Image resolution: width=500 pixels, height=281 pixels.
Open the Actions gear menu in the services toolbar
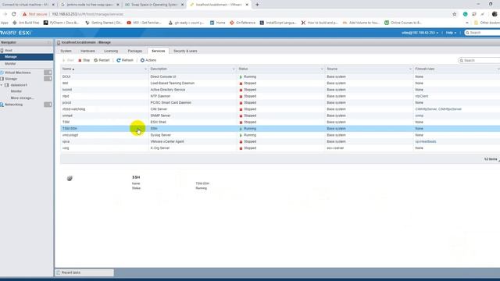point(148,60)
